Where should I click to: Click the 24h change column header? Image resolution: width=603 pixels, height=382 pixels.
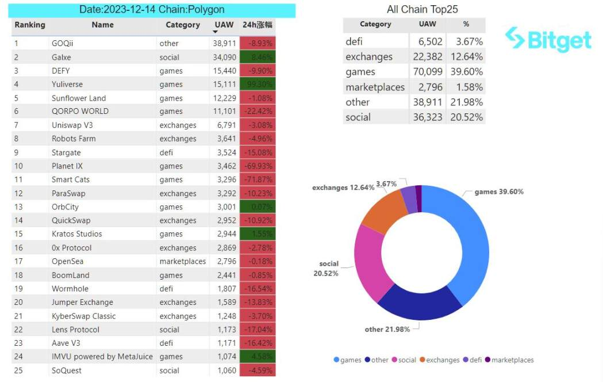pyautogui.click(x=258, y=25)
